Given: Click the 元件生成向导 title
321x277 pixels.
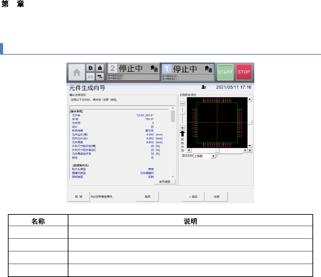Looking at the screenshot, I should click(x=87, y=88).
